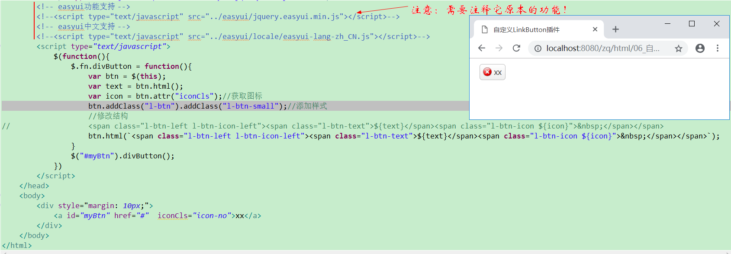The width and height of the screenshot is (731, 254).
Task: Close the browser window
Action: 717,23
